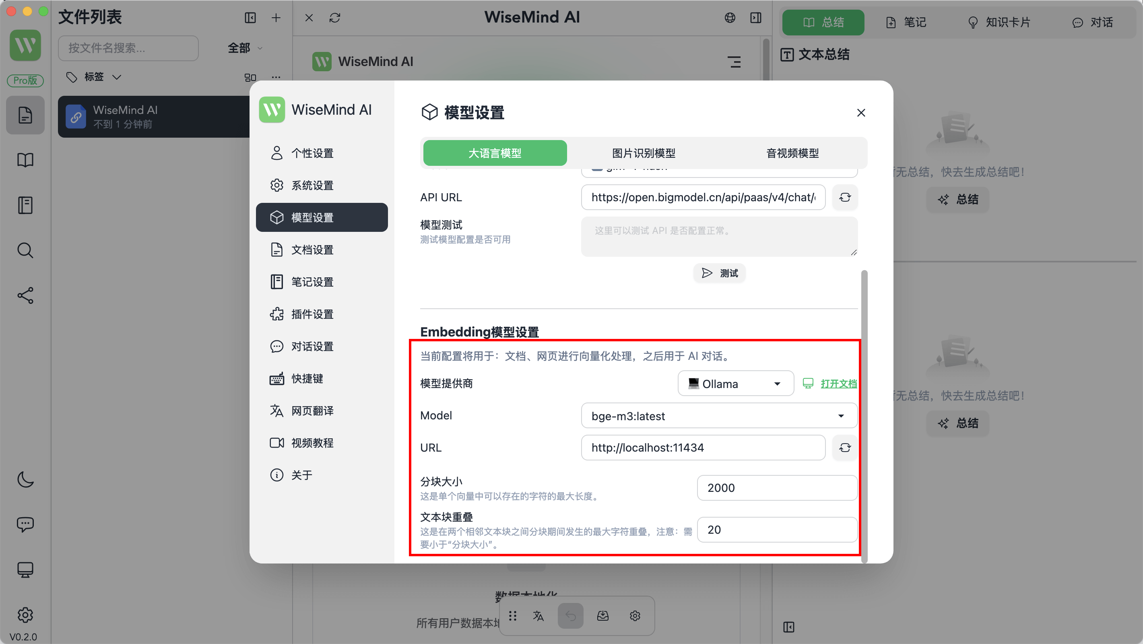Switch to the 总结 tab
The image size is (1143, 644).
[x=823, y=22]
